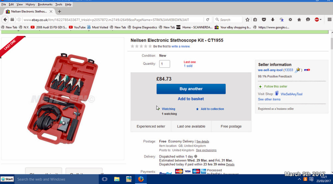This screenshot has width=333, height=184.
Task: Click the browser back arrow button
Action: pyautogui.click(x=5, y=20)
